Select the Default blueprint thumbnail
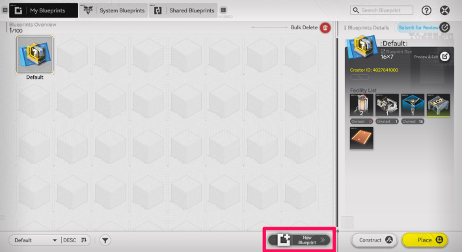The image size is (462, 252). click(x=34, y=55)
